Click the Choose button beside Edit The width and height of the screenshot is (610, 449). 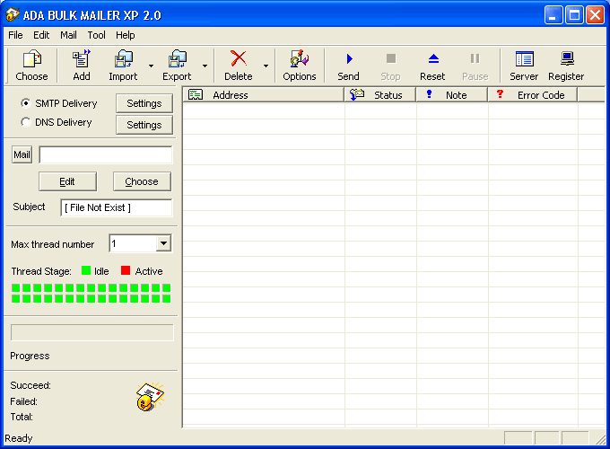click(x=142, y=181)
